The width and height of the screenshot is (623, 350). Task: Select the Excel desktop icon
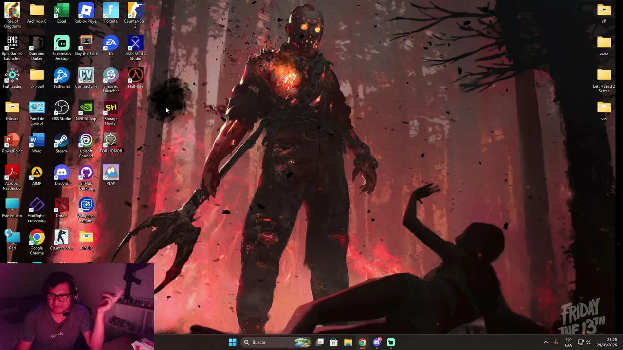61,13
